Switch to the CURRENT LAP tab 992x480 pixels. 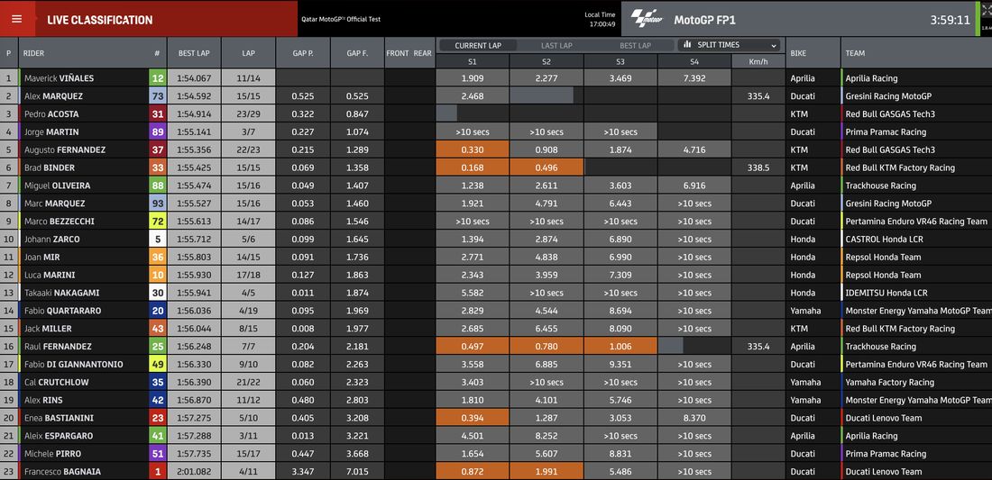[478, 45]
